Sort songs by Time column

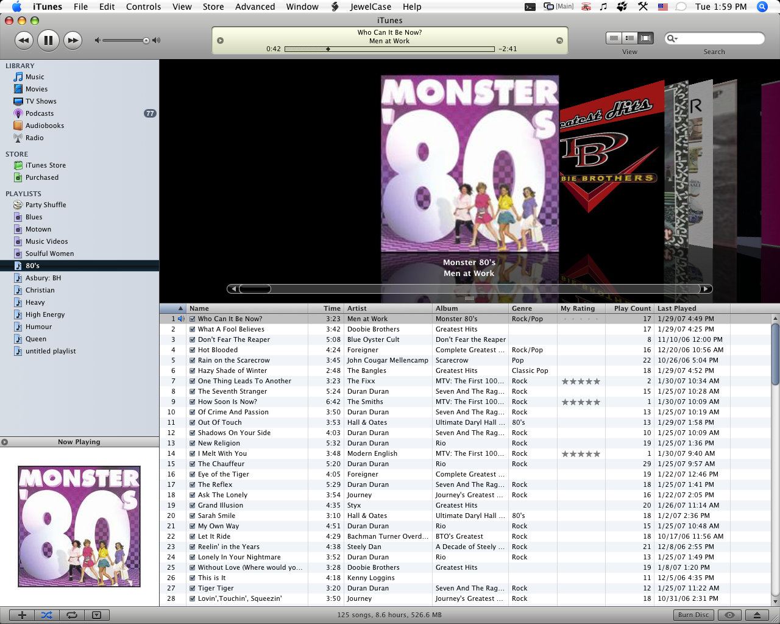(326, 308)
